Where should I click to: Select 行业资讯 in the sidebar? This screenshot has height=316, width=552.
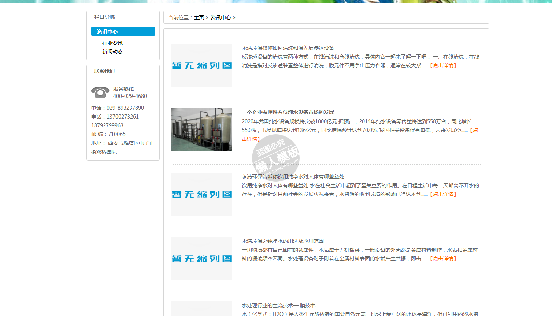112,43
